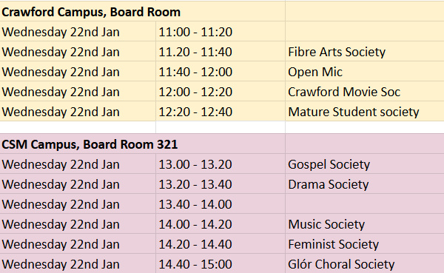Select the date cell beside 14.00 - 14.20
This screenshot has height=273, width=444.
pyautogui.click(x=78, y=223)
